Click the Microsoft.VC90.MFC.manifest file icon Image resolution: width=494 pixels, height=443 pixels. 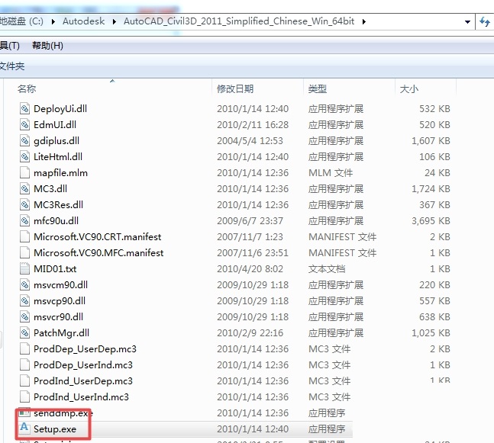point(24,252)
